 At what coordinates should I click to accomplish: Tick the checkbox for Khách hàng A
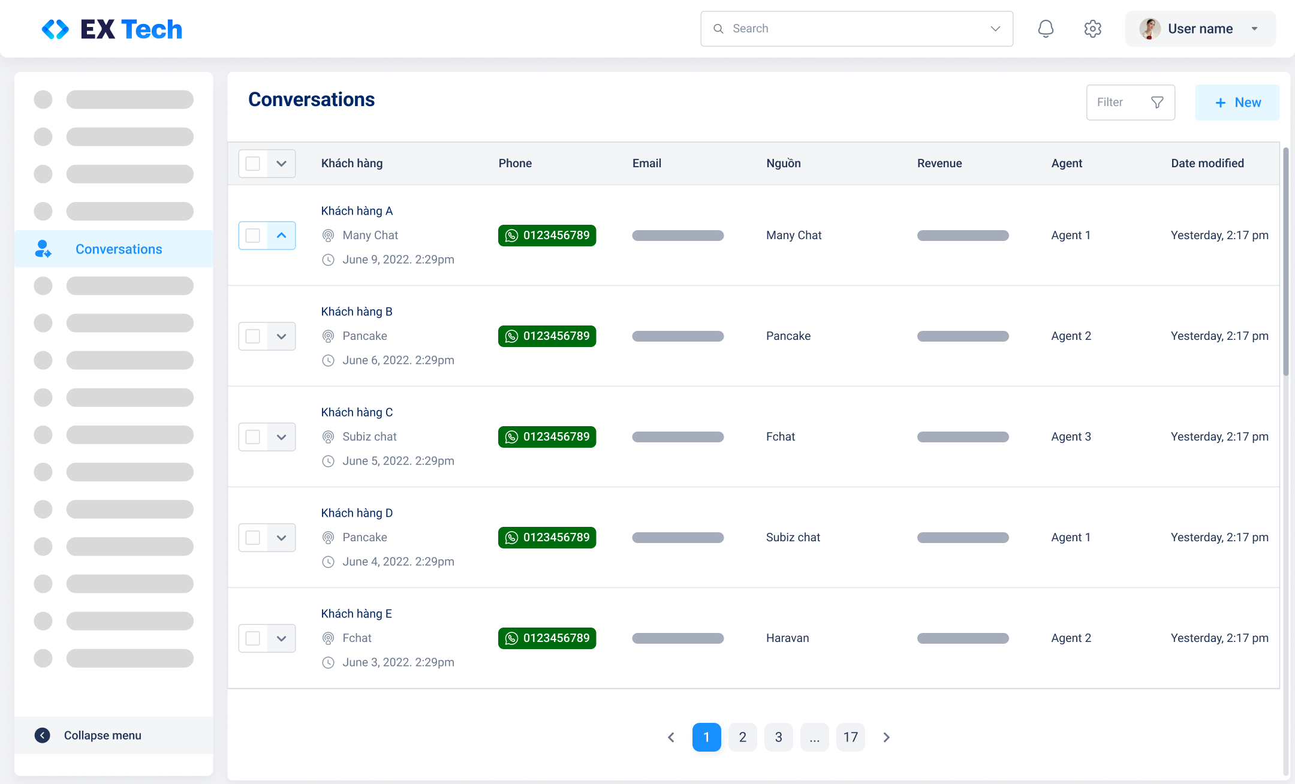tap(253, 236)
